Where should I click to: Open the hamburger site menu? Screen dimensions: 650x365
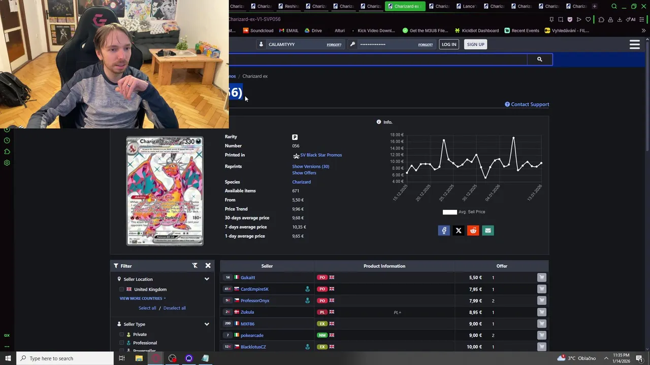(634, 45)
